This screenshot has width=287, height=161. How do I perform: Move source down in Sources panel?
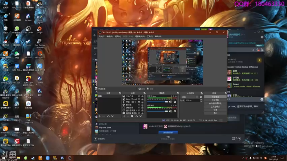(x=141, y=116)
